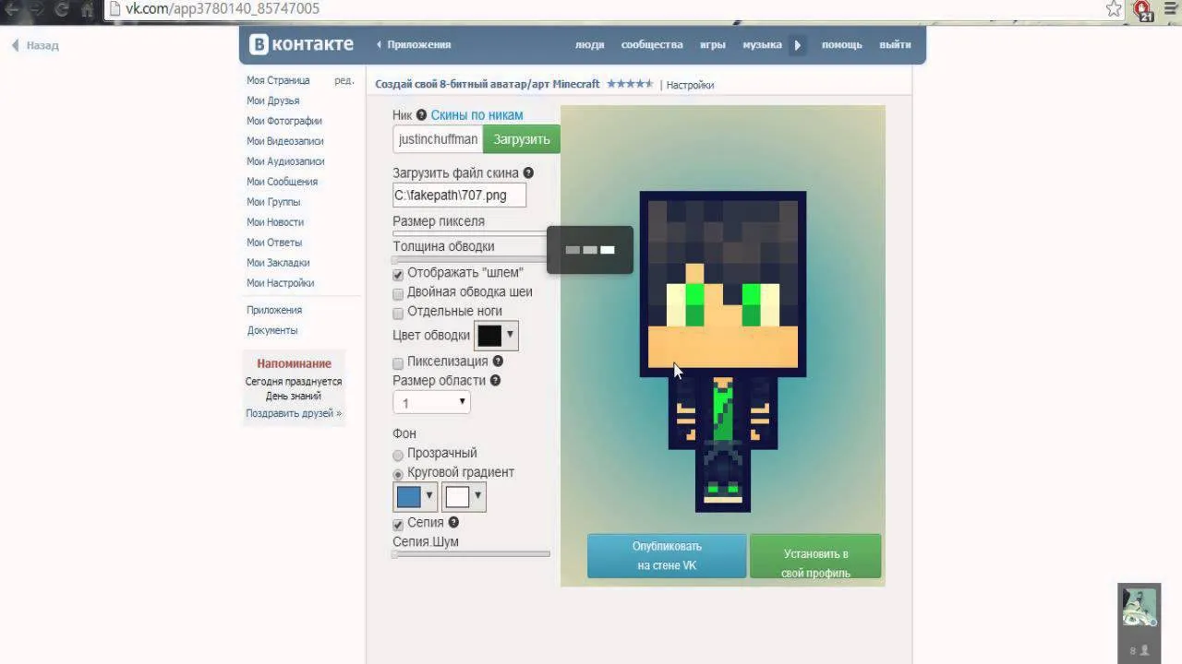Click help icon beside Размер области

495,380
